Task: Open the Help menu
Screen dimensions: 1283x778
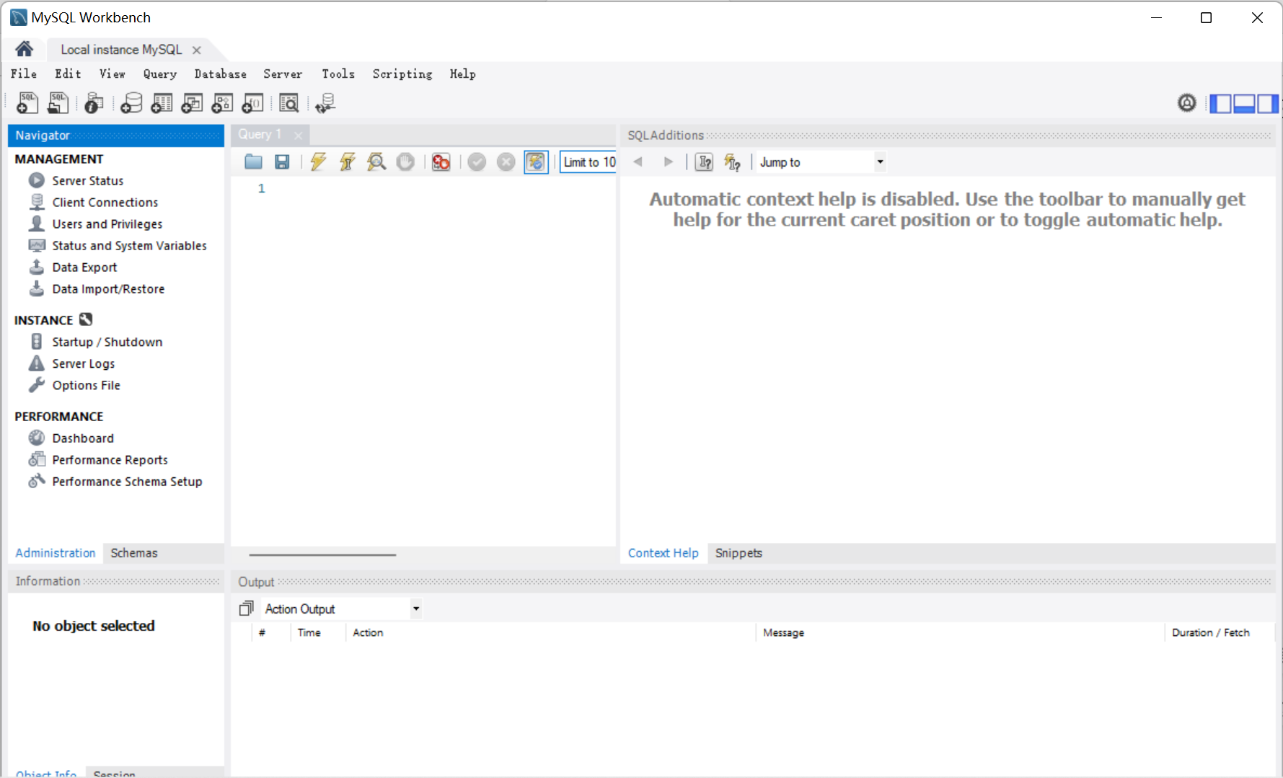Action: tap(462, 74)
